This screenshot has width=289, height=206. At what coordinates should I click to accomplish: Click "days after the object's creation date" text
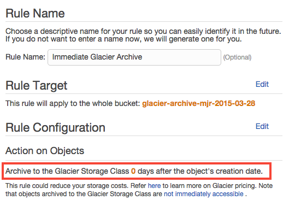coord(200,171)
